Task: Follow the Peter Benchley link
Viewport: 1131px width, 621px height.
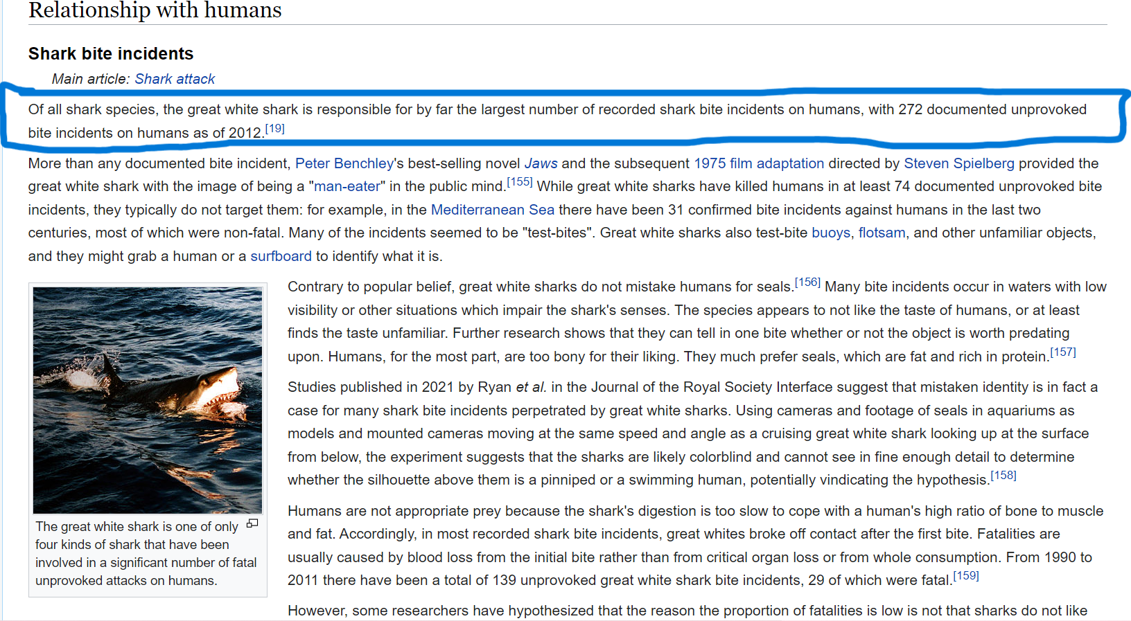Action: tap(344, 163)
